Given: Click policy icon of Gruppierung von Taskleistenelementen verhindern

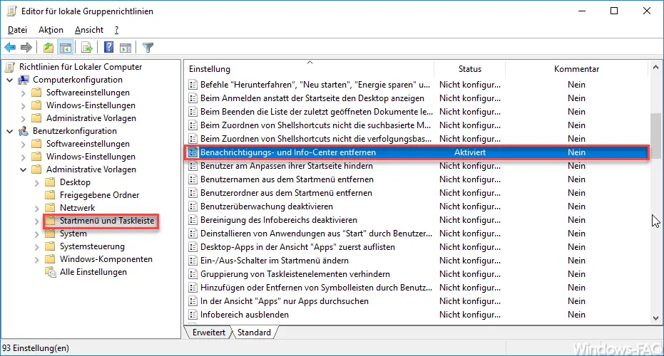Looking at the screenshot, I should [193, 274].
